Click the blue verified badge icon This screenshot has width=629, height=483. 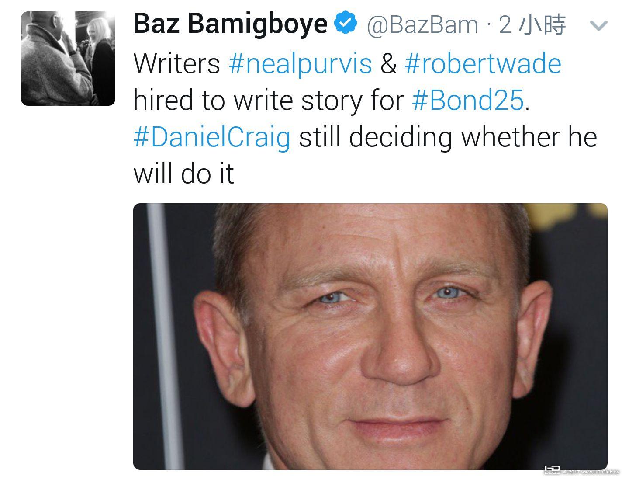346,23
